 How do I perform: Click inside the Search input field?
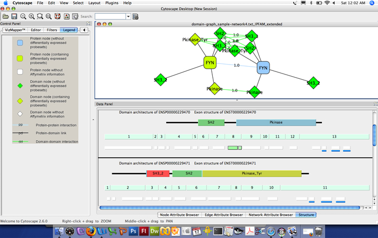pos(110,16)
